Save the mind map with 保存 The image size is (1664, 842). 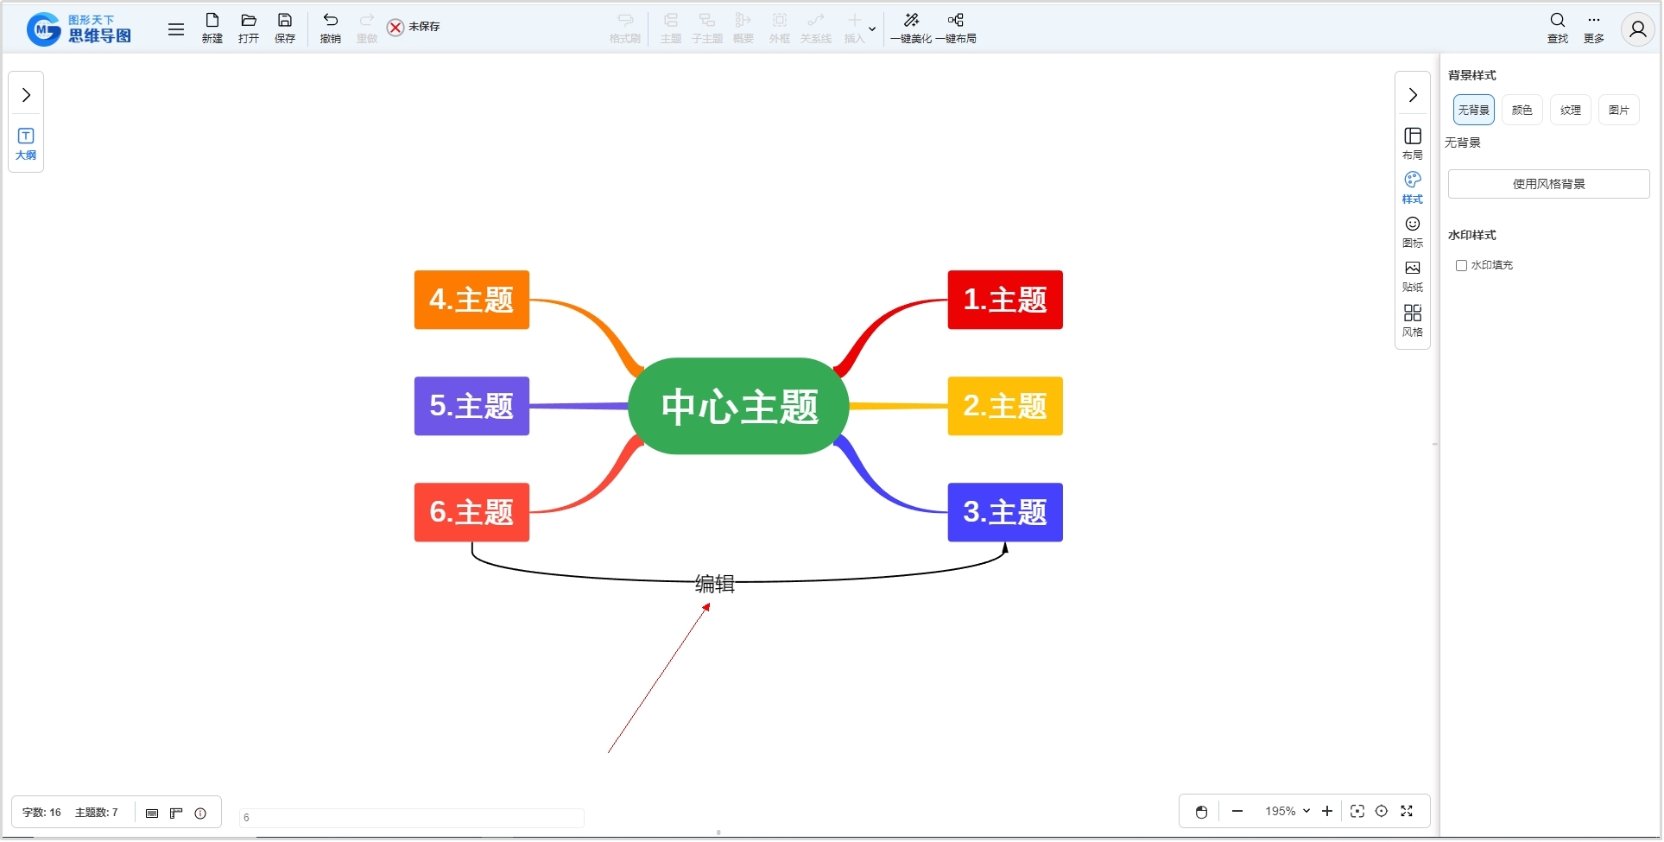click(285, 28)
